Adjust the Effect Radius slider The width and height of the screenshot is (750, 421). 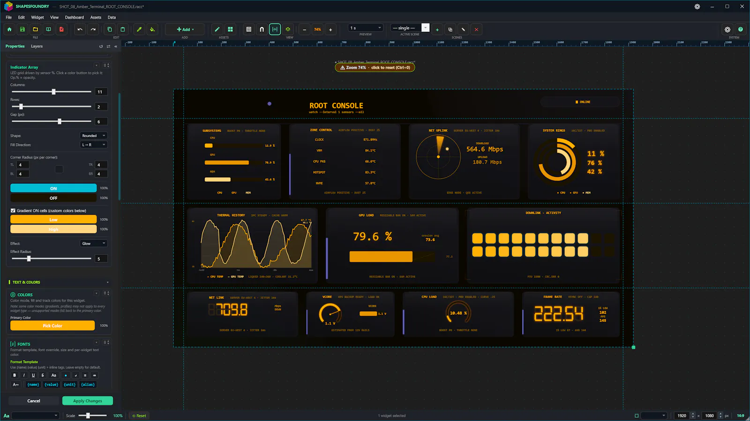(52, 259)
